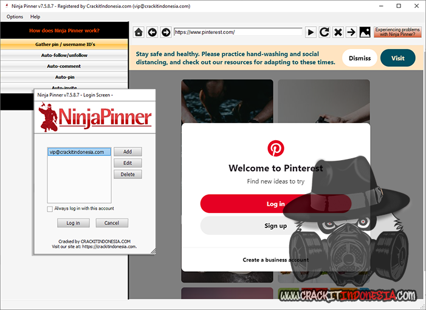Click 'Experiencing problems with Ninja Pinner?' button
426x310 pixels.
coord(397,32)
